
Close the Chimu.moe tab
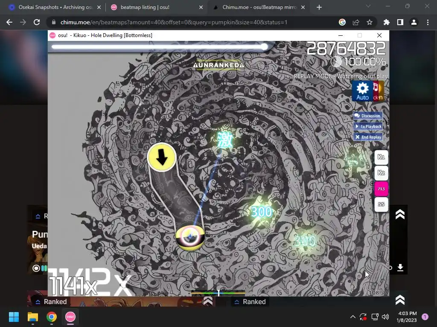click(x=303, y=8)
